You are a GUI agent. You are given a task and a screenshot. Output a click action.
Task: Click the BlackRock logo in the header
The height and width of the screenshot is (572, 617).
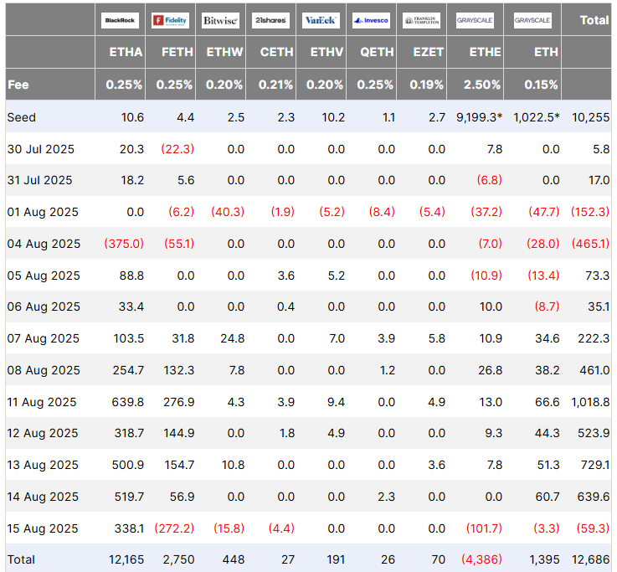[x=120, y=20]
